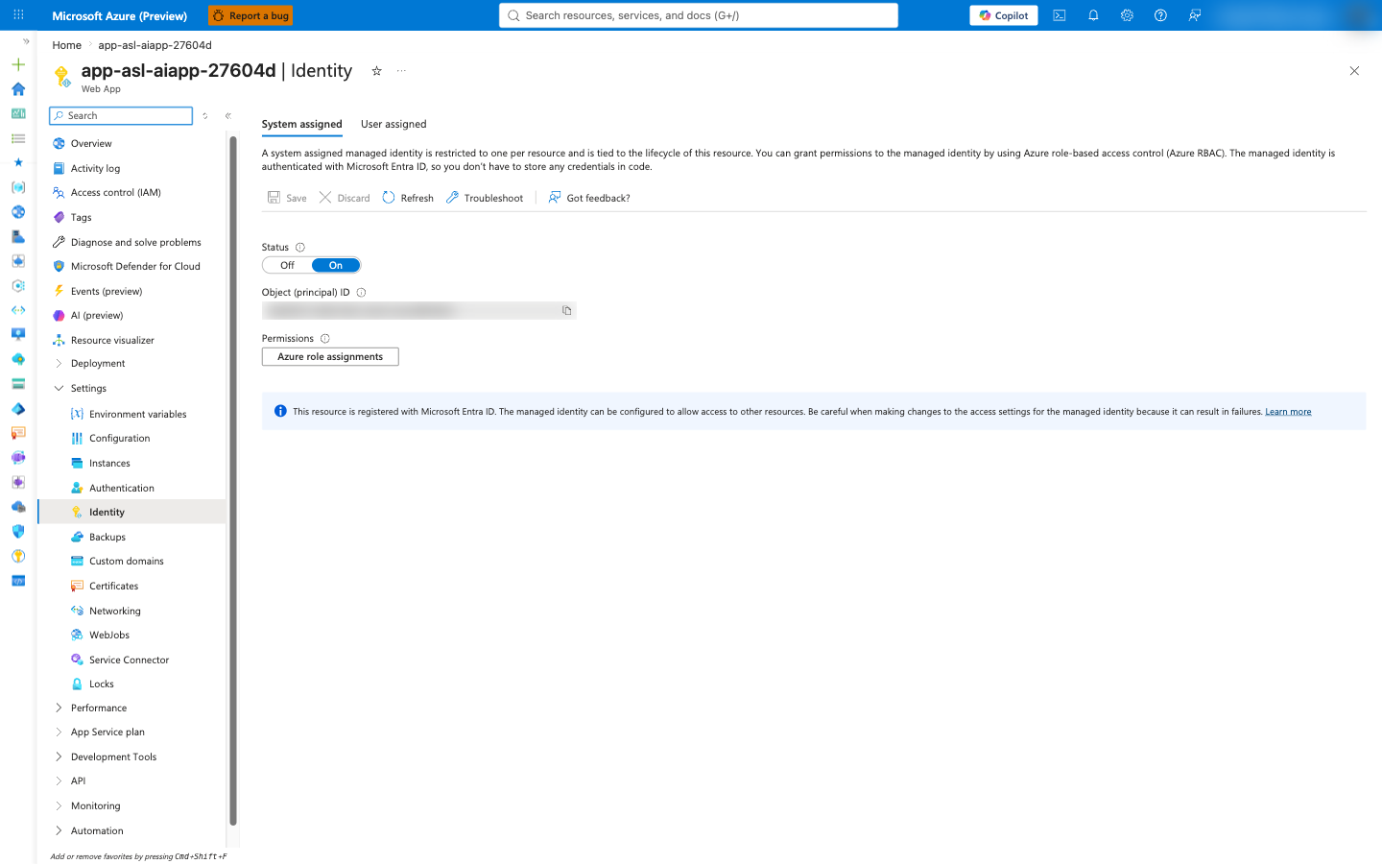
Task: Click the global search box
Action: click(699, 15)
